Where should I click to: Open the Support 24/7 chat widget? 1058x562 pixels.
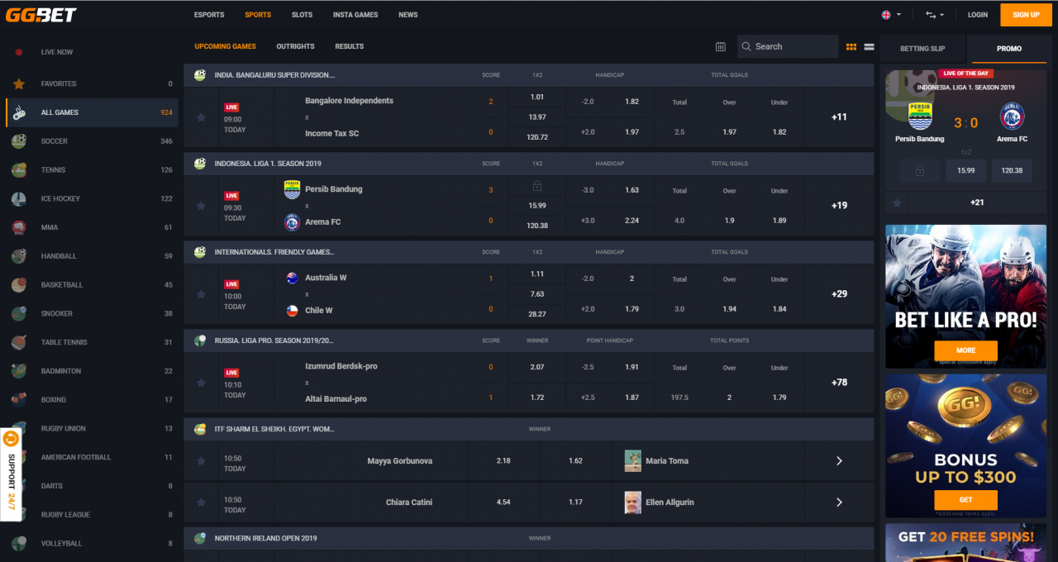point(11,474)
